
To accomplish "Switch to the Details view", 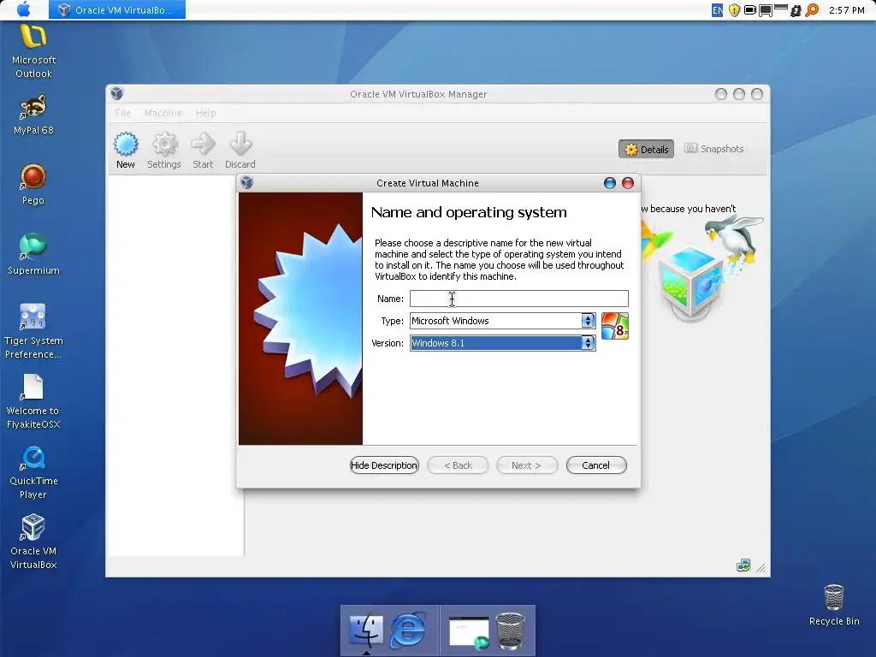I will click(x=647, y=149).
